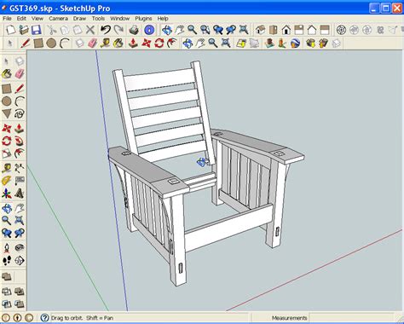Screen dimensions: 404x324
Task: Click Offset tool in second toolbar row
Action: [x=171, y=43]
